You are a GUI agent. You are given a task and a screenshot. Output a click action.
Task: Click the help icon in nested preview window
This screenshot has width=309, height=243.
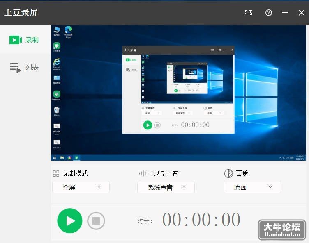click(x=219, y=50)
